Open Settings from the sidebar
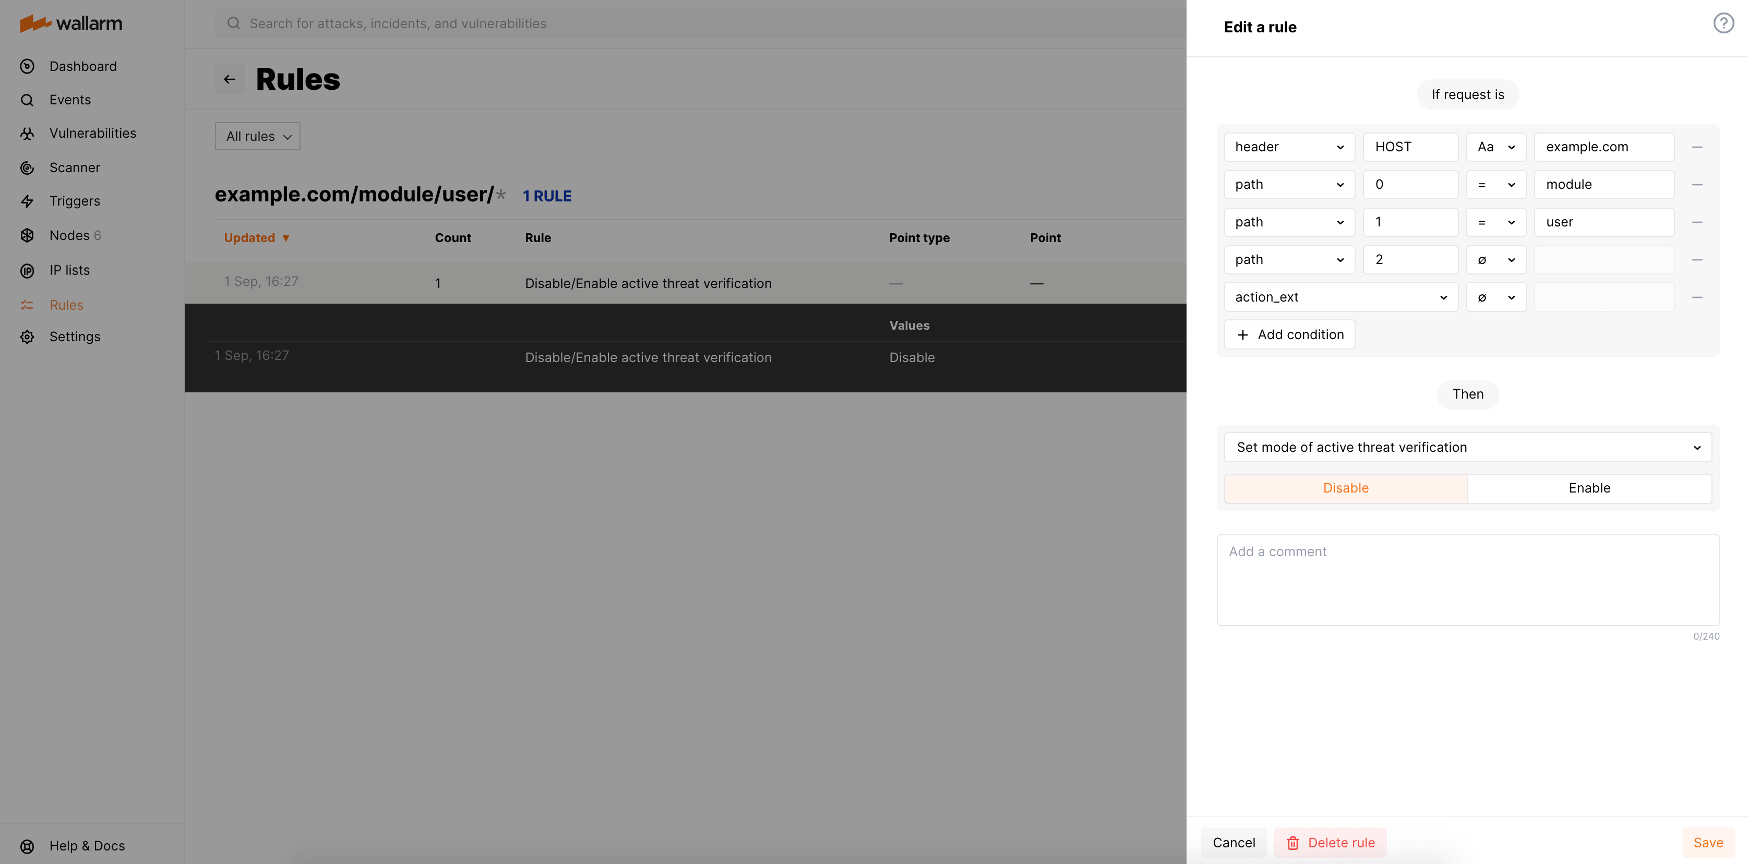The width and height of the screenshot is (1748, 864). coord(74,336)
